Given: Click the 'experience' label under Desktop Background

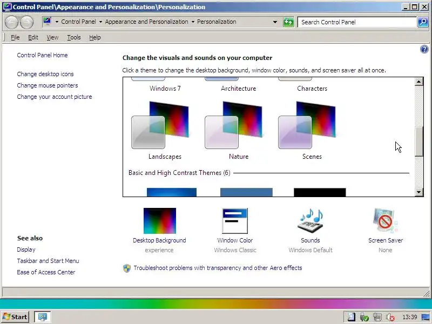Looking at the screenshot, I should (x=159, y=250).
